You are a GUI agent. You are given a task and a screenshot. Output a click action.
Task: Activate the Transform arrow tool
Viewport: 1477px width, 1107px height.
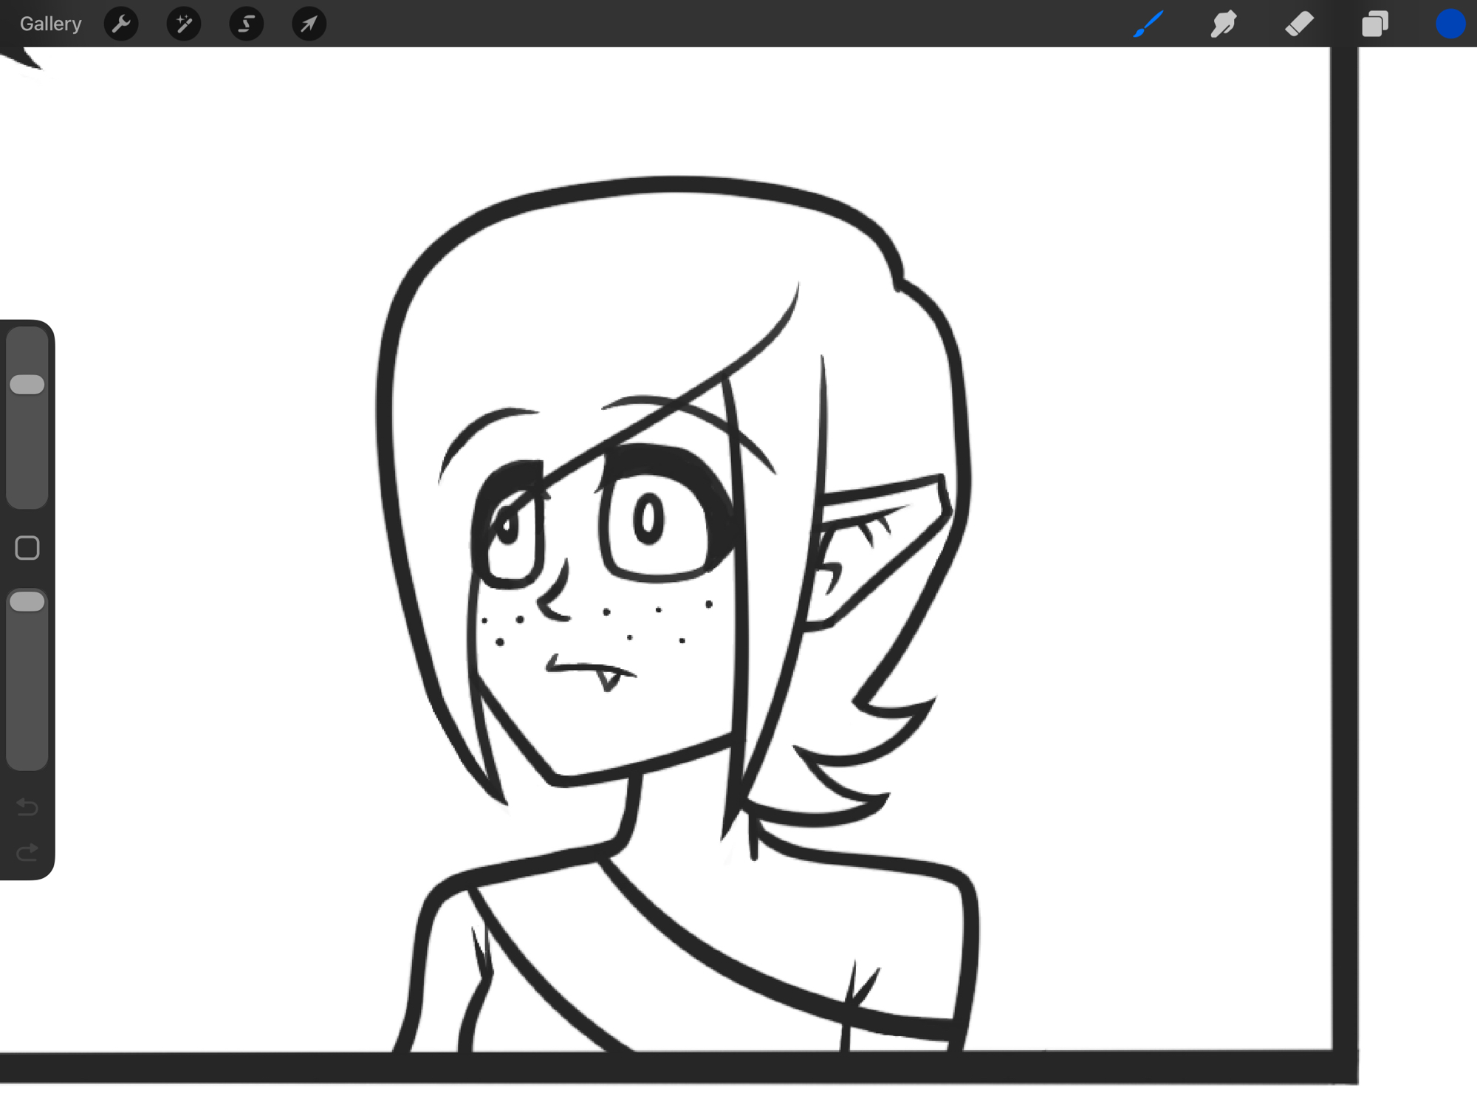[x=309, y=24]
